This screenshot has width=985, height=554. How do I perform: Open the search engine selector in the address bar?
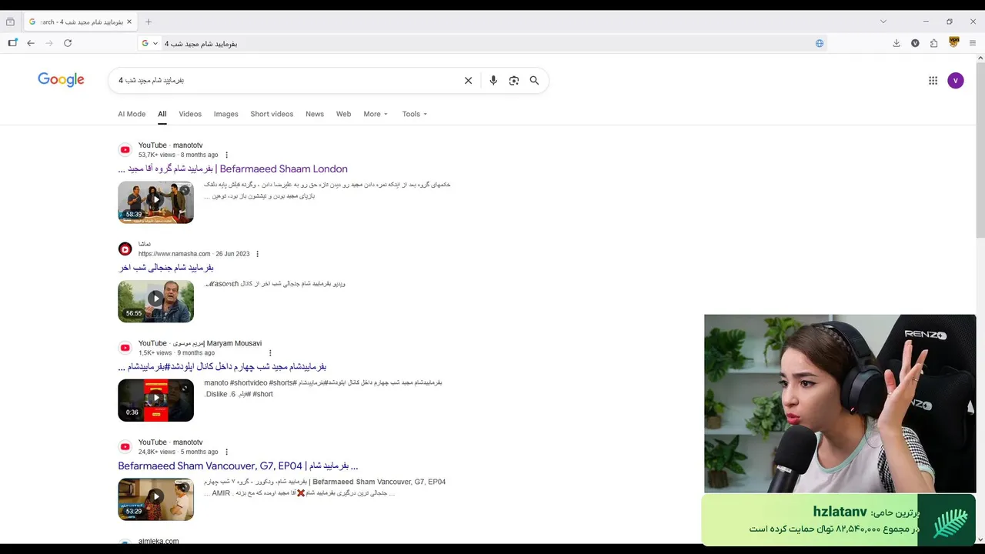(149, 43)
